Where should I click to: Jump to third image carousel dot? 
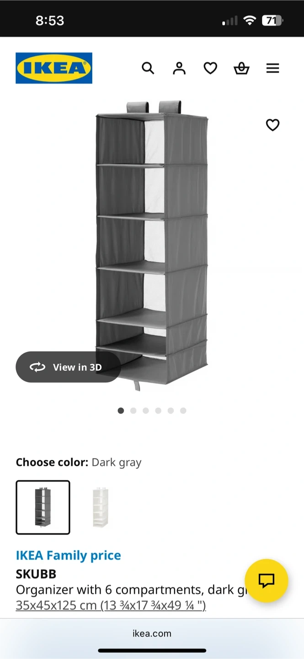[145, 411]
